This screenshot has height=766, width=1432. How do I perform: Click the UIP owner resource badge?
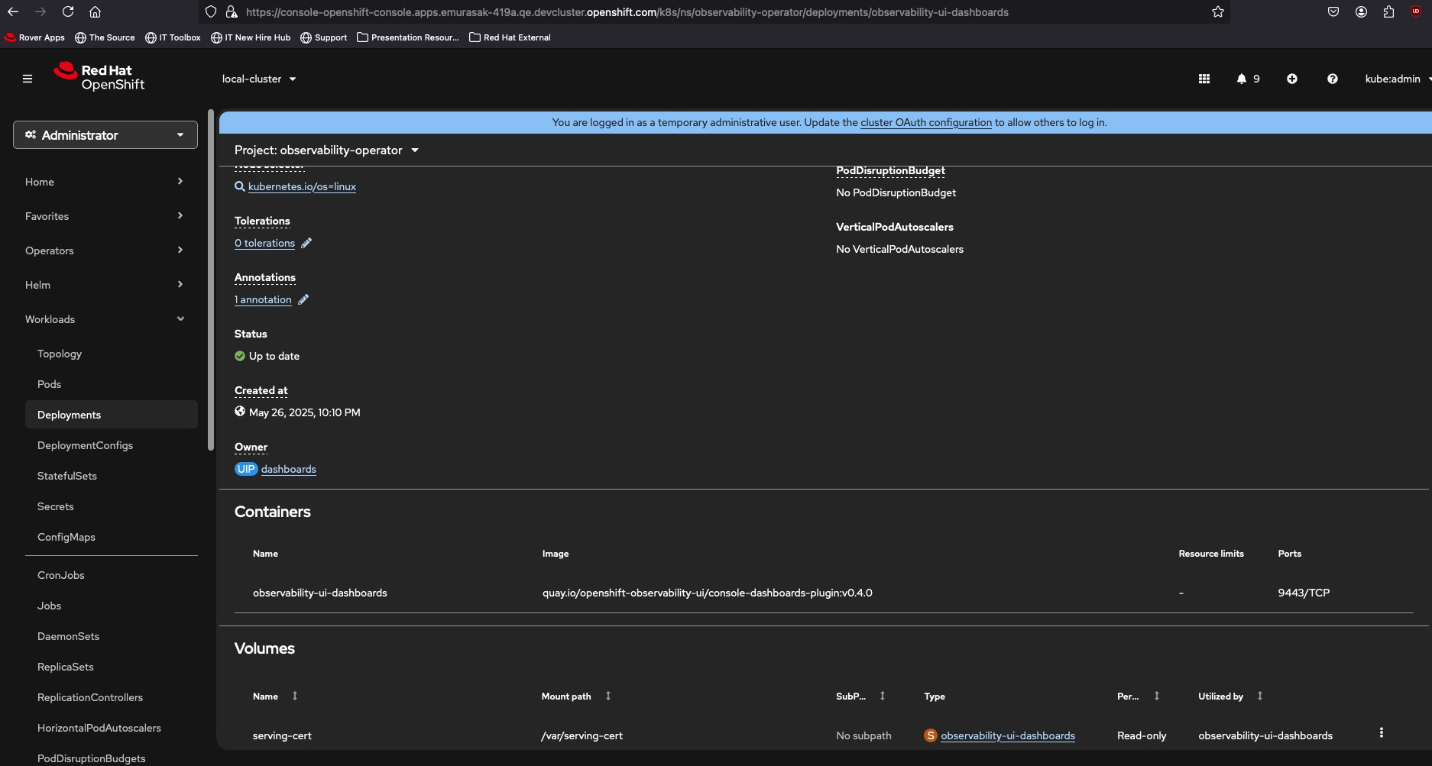click(246, 469)
